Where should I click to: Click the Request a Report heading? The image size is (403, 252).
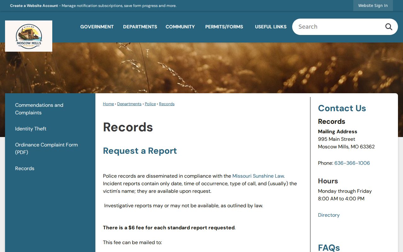[140, 151]
